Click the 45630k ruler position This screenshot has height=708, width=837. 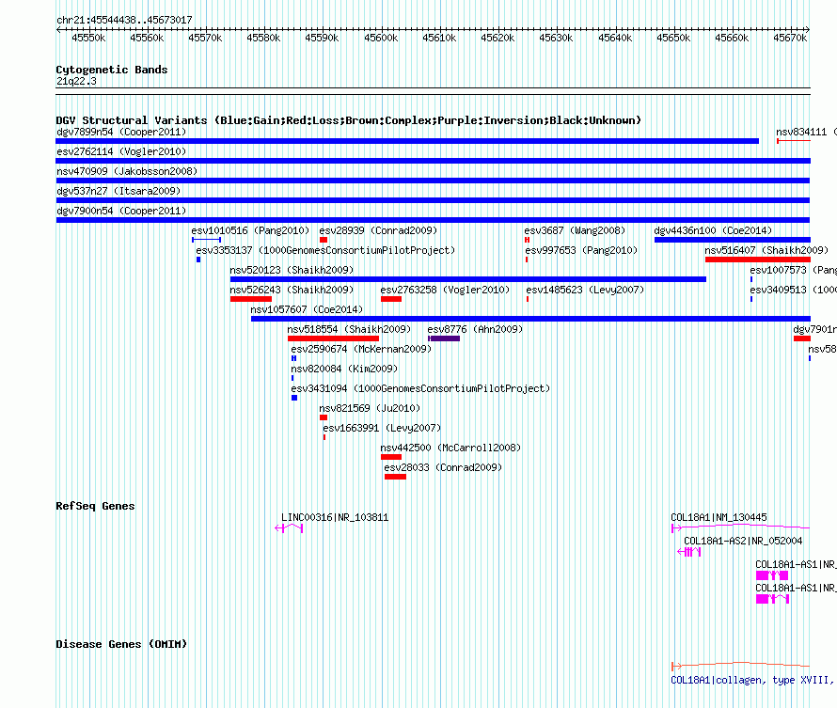pos(556,38)
